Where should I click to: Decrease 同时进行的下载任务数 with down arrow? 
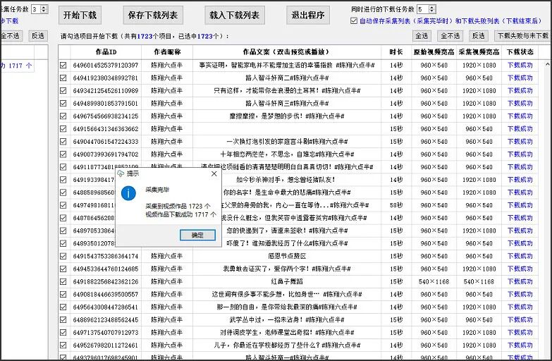[432, 11]
